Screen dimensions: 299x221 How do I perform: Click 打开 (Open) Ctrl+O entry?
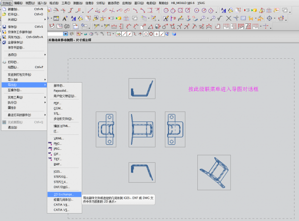pyautogui.click(x=24, y=14)
